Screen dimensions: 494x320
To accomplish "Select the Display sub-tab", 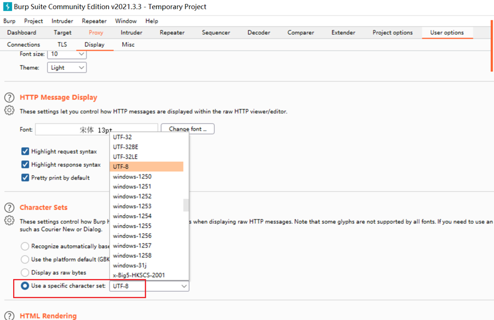I will pyautogui.click(x=94, y=44).
